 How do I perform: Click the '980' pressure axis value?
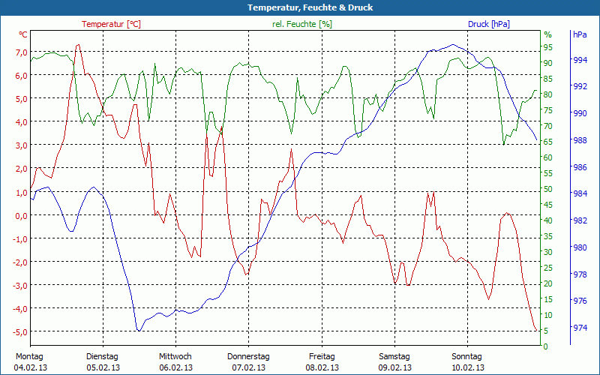coord(580,247)
